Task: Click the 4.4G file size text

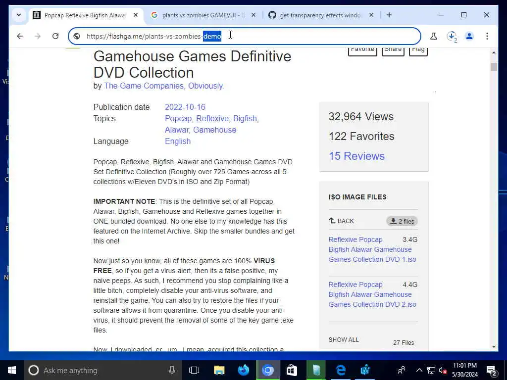Action: (x=409, y=285)
